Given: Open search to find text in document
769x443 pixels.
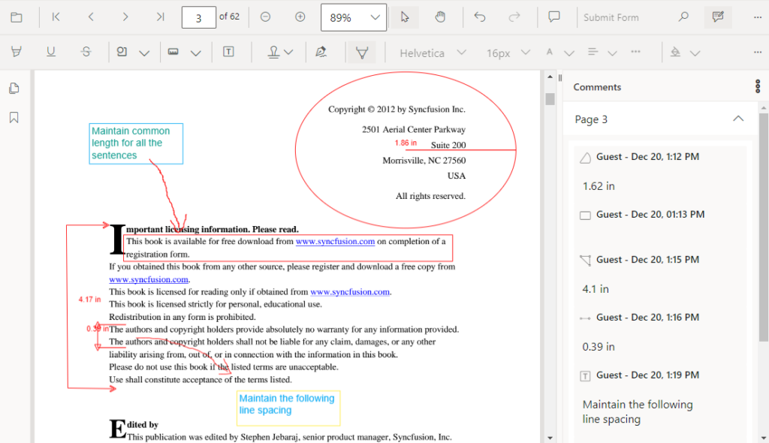Looking at the screenshot, I should 683,17.
